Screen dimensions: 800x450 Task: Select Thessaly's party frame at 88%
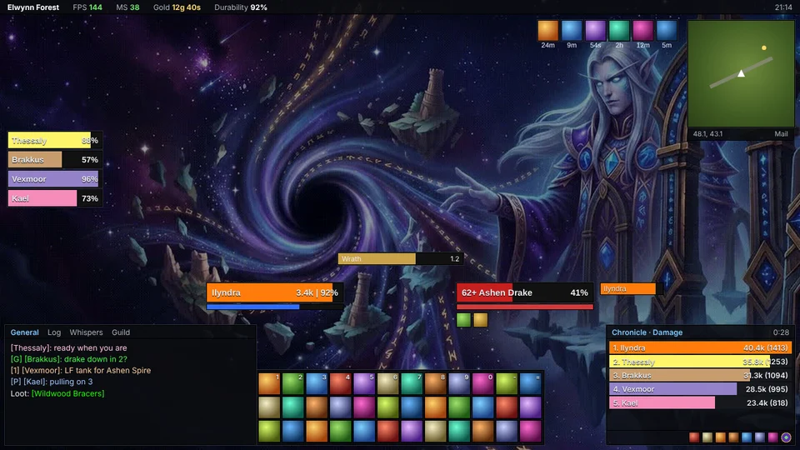point(55,140)
